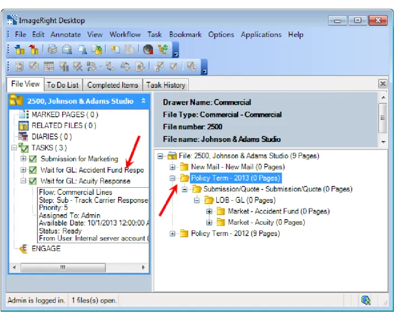The image size is (395, 312).
Task: Click the plain gray checkmark icon in workflow toolbar
Action: (173, 67)
